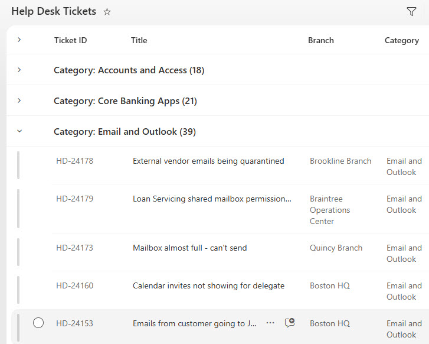The image size is (429, 344).
Task: Click ticket ID HD-24160
Action: [75, 285]
